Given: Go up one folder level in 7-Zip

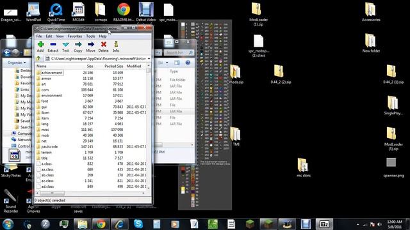Looking at the screenshot, I should [x=38, y=58].
